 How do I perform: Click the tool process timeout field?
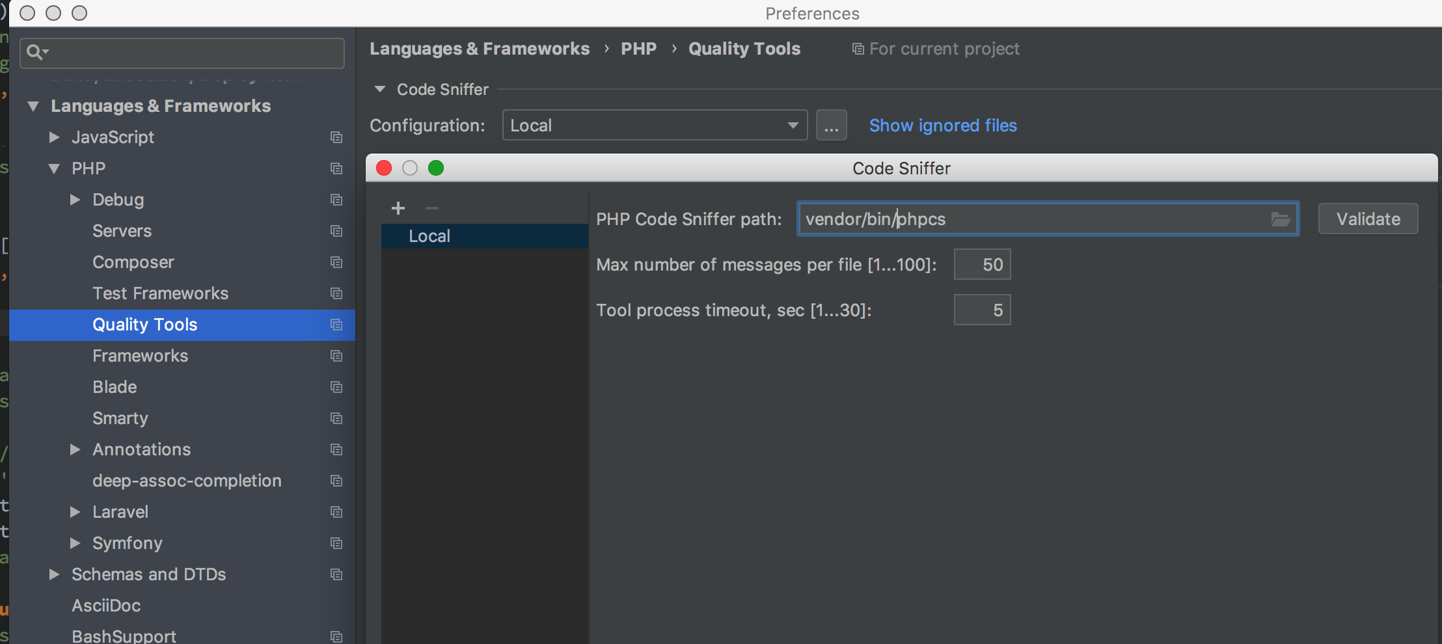point(982,310)
